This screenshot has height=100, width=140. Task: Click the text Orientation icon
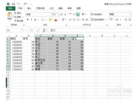(x=83, y=14)
